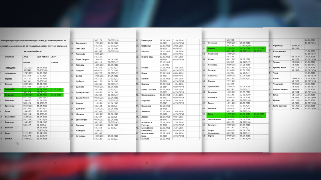
Task: Click the document title starting with Табеларен преглед
Action: click(x=33, y=40)
